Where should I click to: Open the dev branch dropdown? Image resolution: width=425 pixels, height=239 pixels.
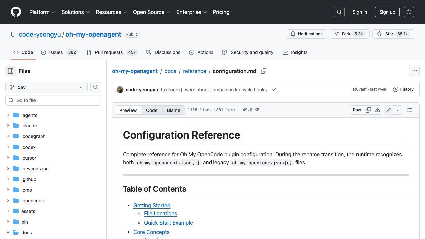(x=46, y=87)
